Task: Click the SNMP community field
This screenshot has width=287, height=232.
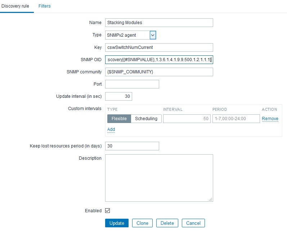Action: click(159, 72)
